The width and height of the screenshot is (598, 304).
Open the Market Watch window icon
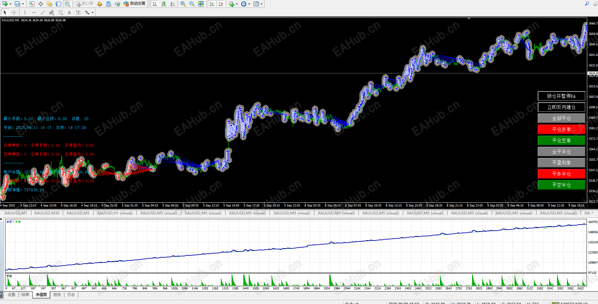coord(32,4)
